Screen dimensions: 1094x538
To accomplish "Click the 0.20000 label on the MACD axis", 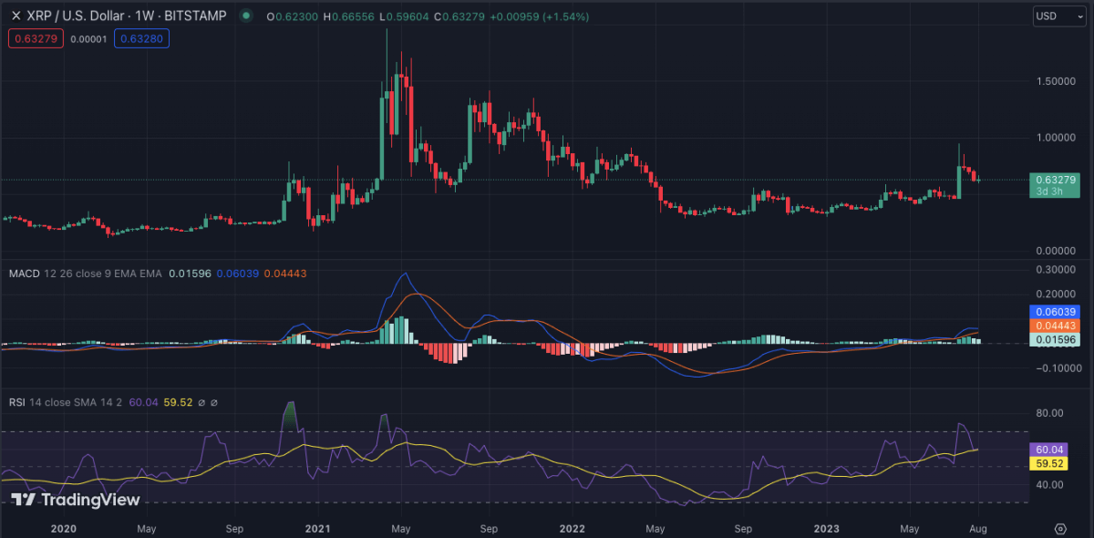I will [x=1056, y=295].
